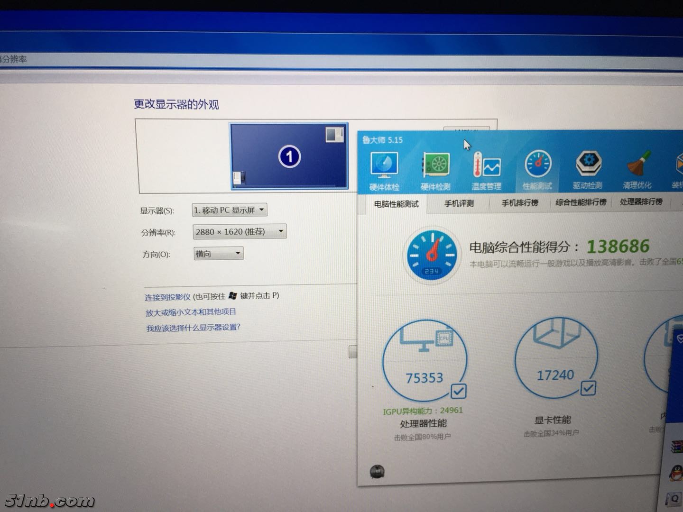Open 我应该选择什么显示器设置 help link
683x512 pixels.
[194, 327]
